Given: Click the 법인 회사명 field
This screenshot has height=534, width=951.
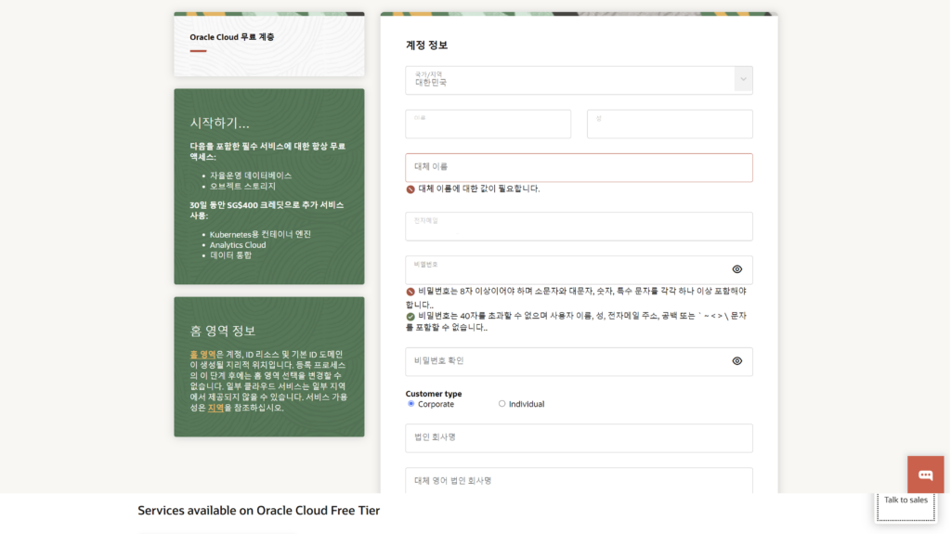Looking at the screenshot, I should pyautogui.click(x=579, y=438).
